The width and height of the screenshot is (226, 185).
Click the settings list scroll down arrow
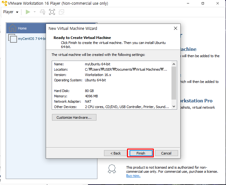point(174,106)
